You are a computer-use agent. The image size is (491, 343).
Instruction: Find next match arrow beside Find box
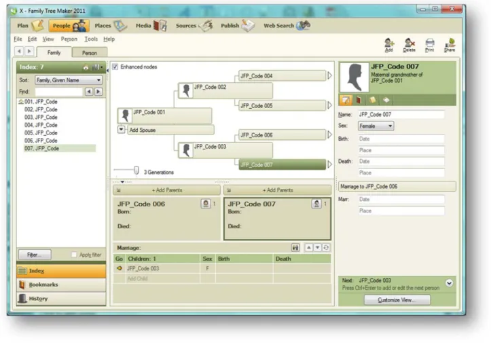[x=98, y=92]
